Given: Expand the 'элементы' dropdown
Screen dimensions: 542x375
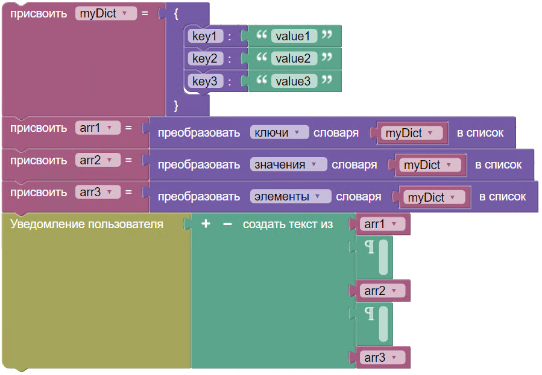Looking at the screenshot, I should pos(291,197).
